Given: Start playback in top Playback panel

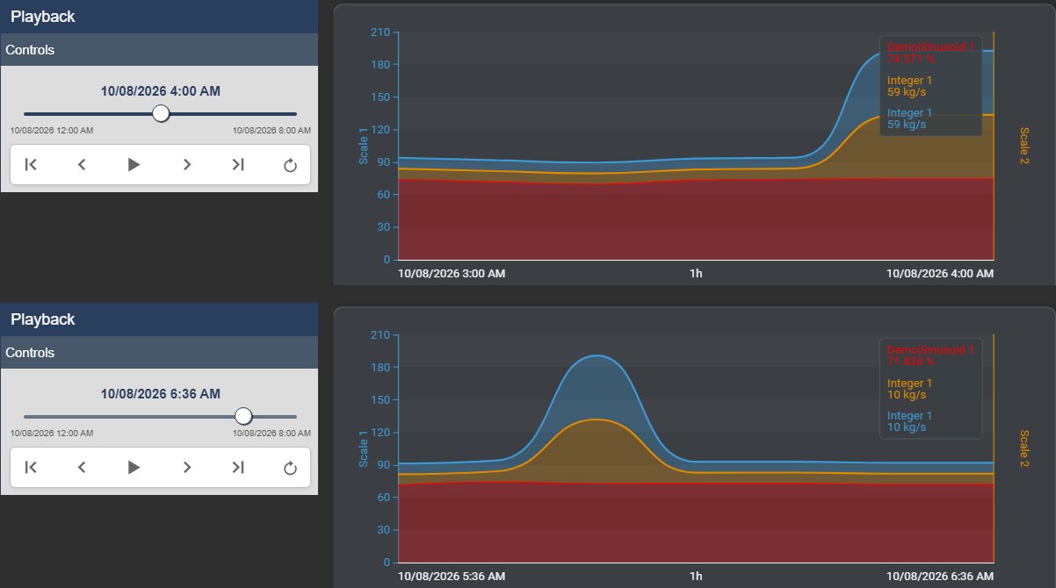Looking at the screenshot, I should [x=134, y=164].
